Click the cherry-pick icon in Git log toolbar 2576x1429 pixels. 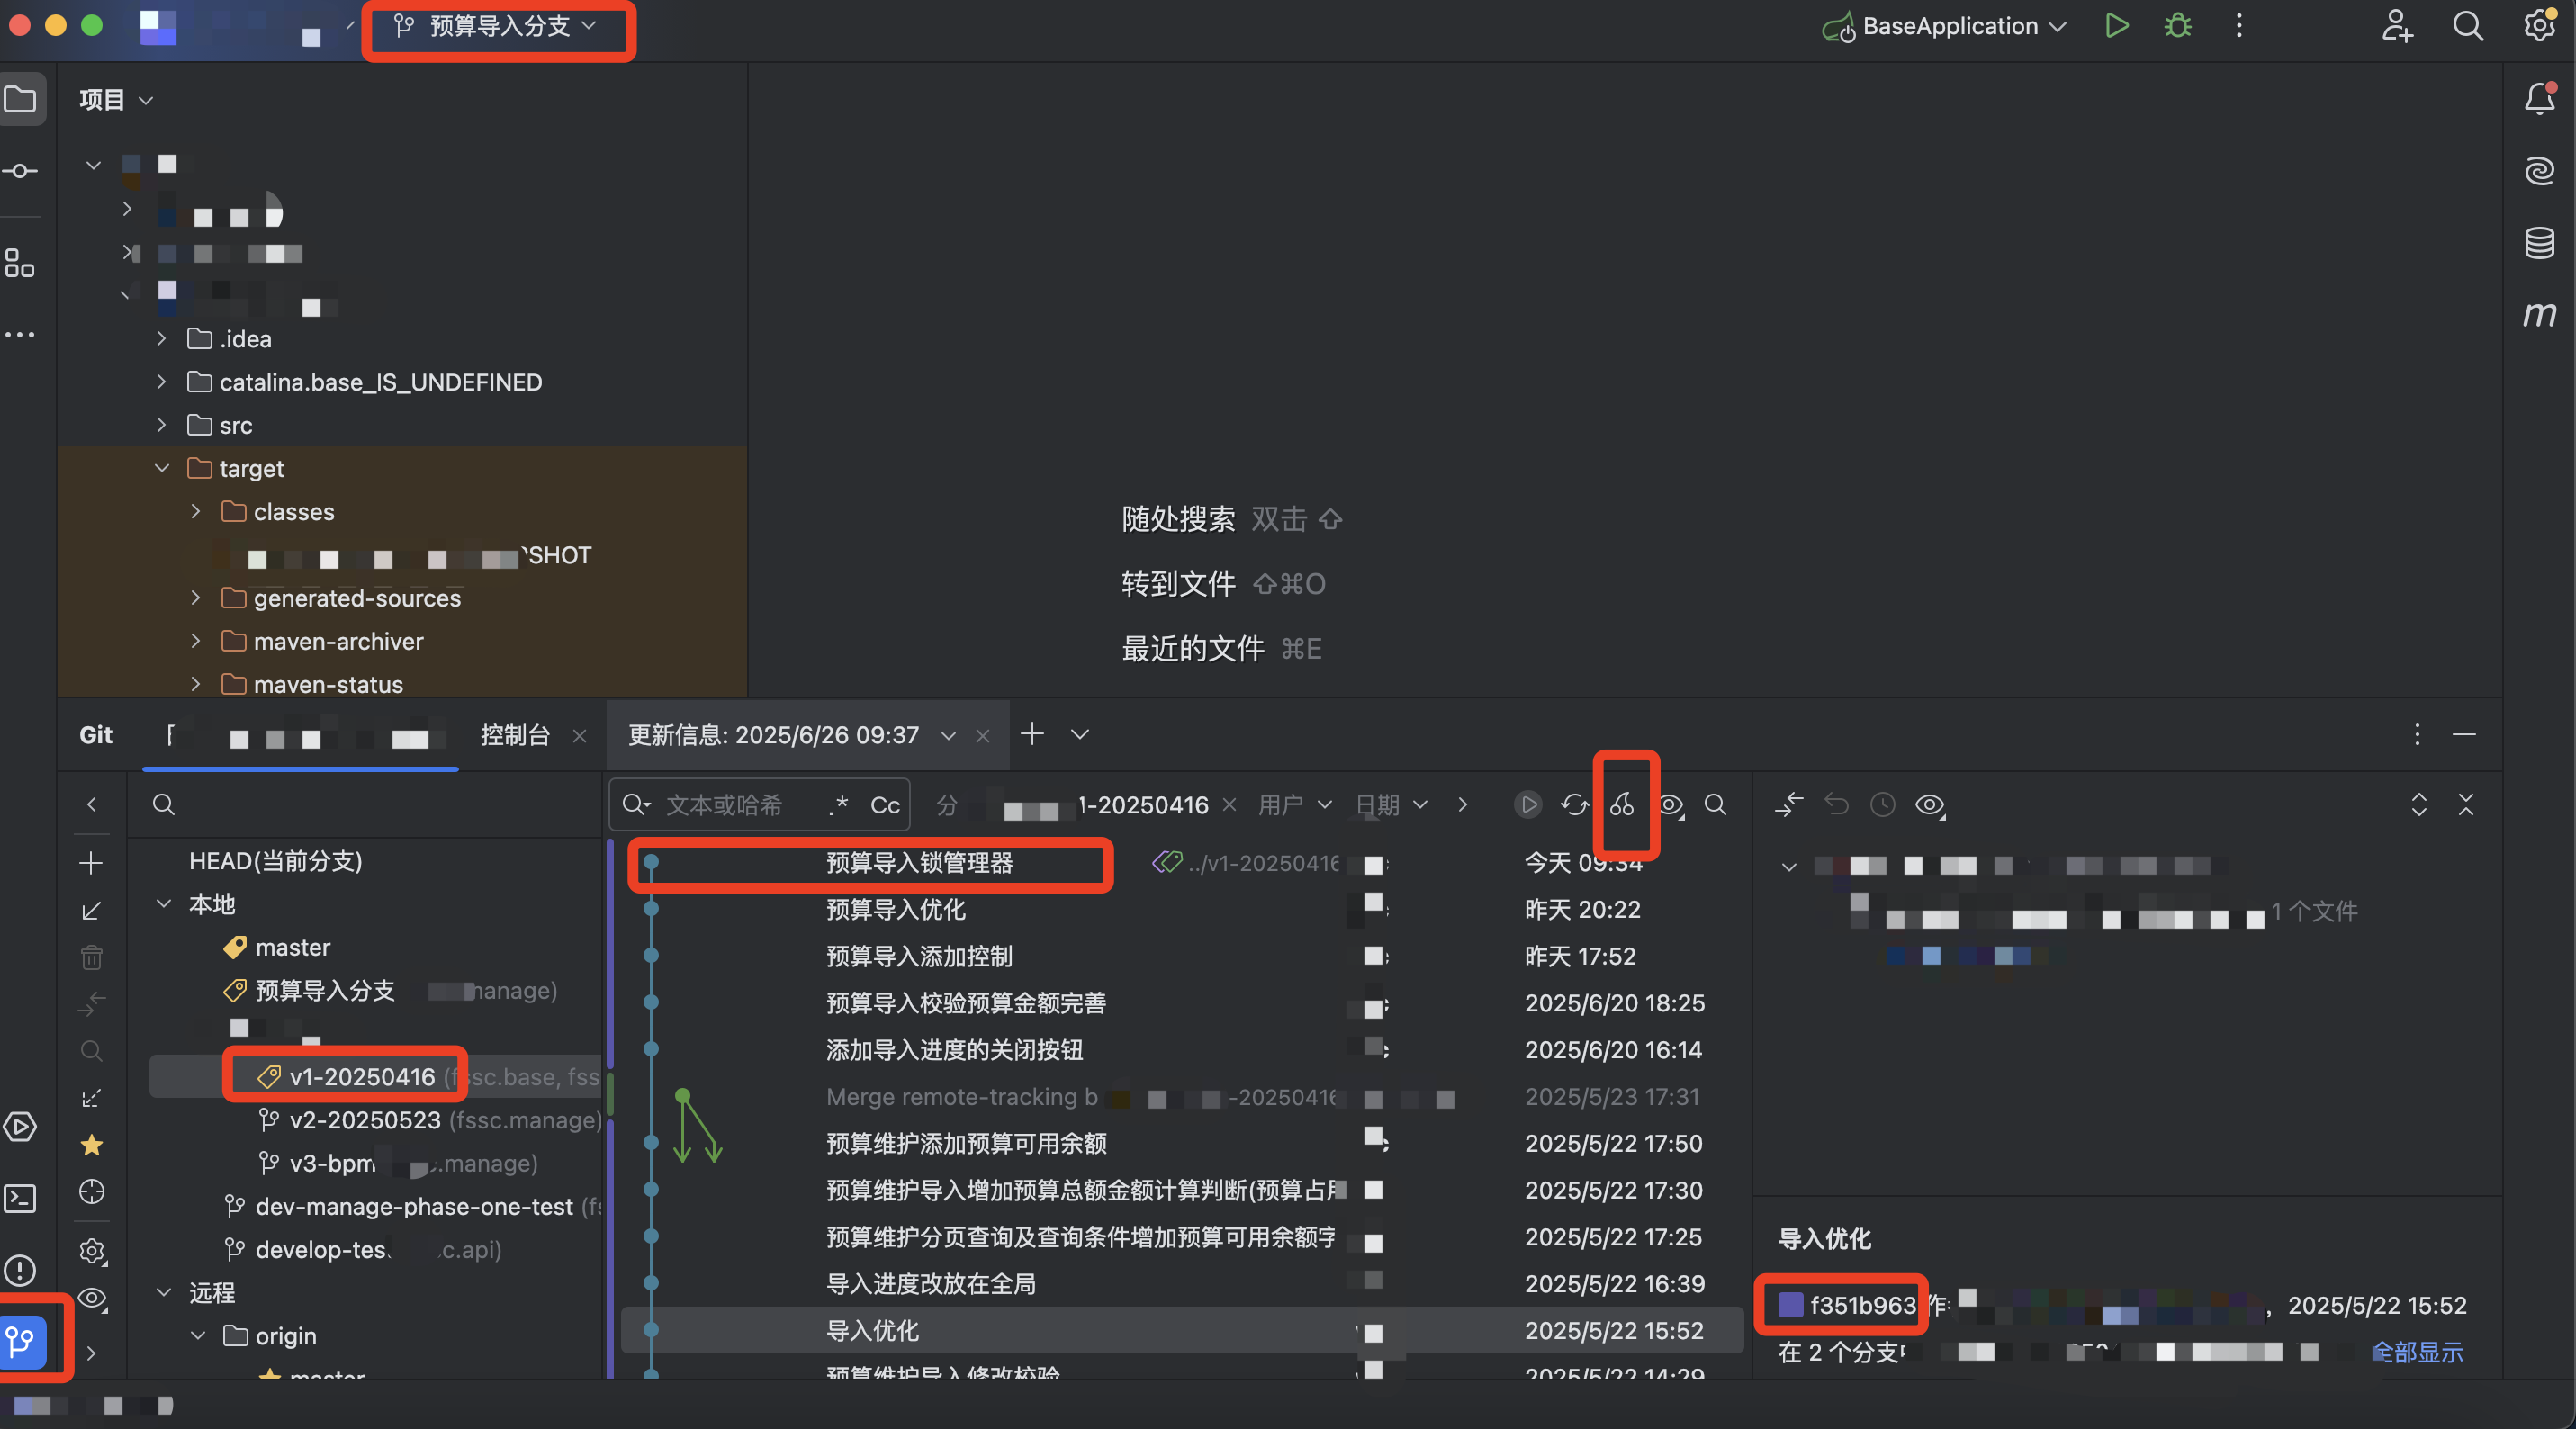coord(1625,807)
